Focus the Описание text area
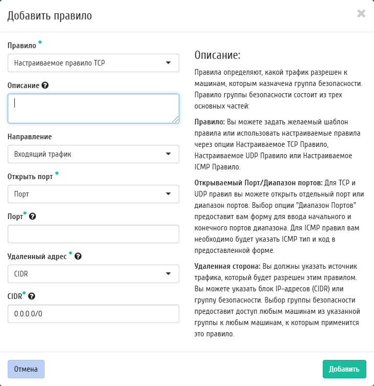Image resolution: width=374 pixels, height=386 pixels. 93,109
